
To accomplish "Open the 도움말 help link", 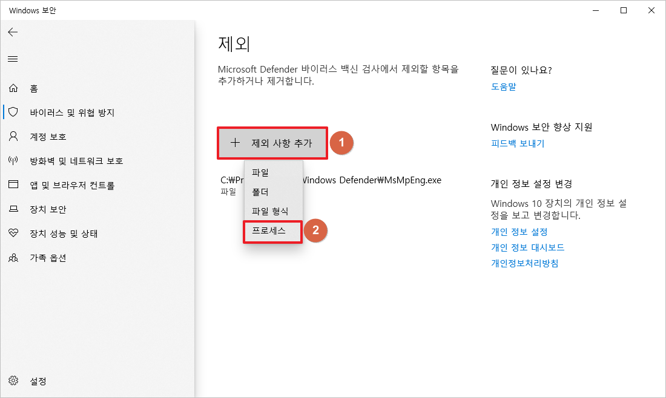I will click(503, 86).
